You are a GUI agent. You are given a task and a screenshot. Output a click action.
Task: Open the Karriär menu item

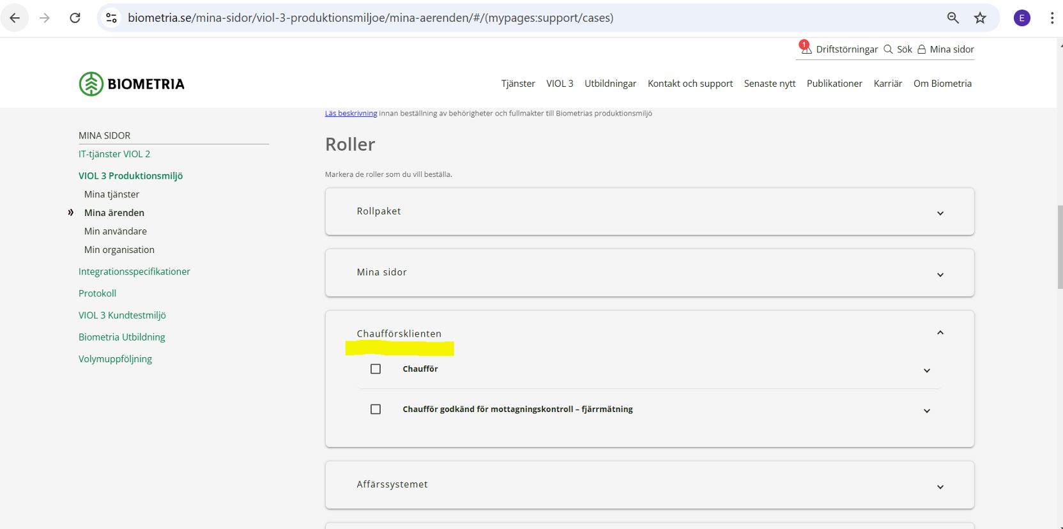[x=888, y=84]
